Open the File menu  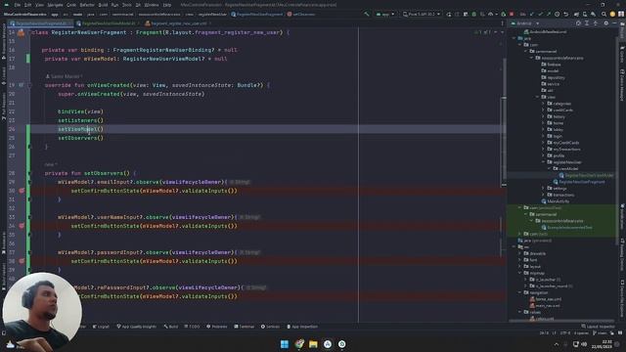coord(18,5)
